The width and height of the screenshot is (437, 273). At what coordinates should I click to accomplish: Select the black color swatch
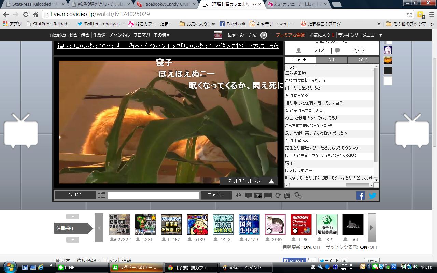[x=388, y=71]
